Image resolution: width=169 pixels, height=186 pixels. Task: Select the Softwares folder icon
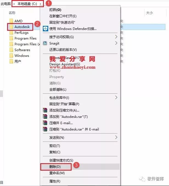click(x=11, y=50)
